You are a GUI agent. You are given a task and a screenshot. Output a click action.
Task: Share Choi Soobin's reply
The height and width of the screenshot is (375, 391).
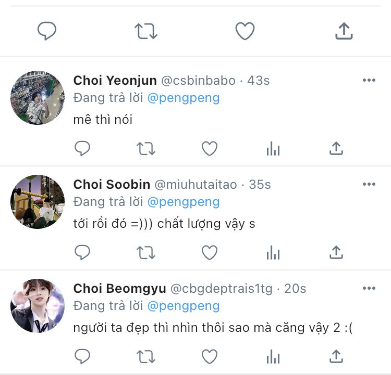coord(336,253)
